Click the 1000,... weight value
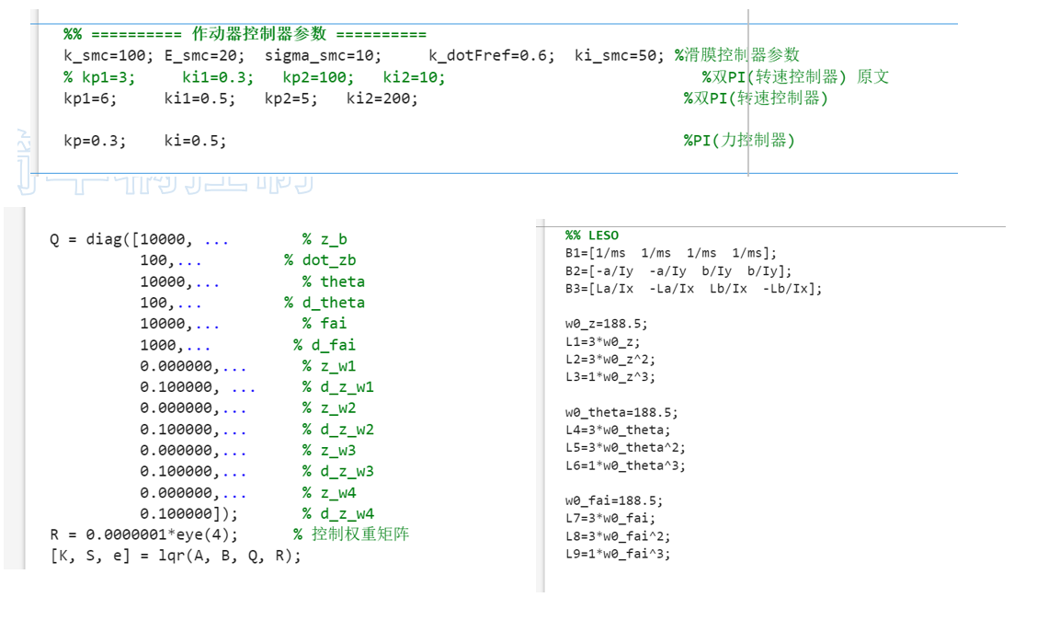The height and width of the screenshot is (620, 1037). point(176,345)
